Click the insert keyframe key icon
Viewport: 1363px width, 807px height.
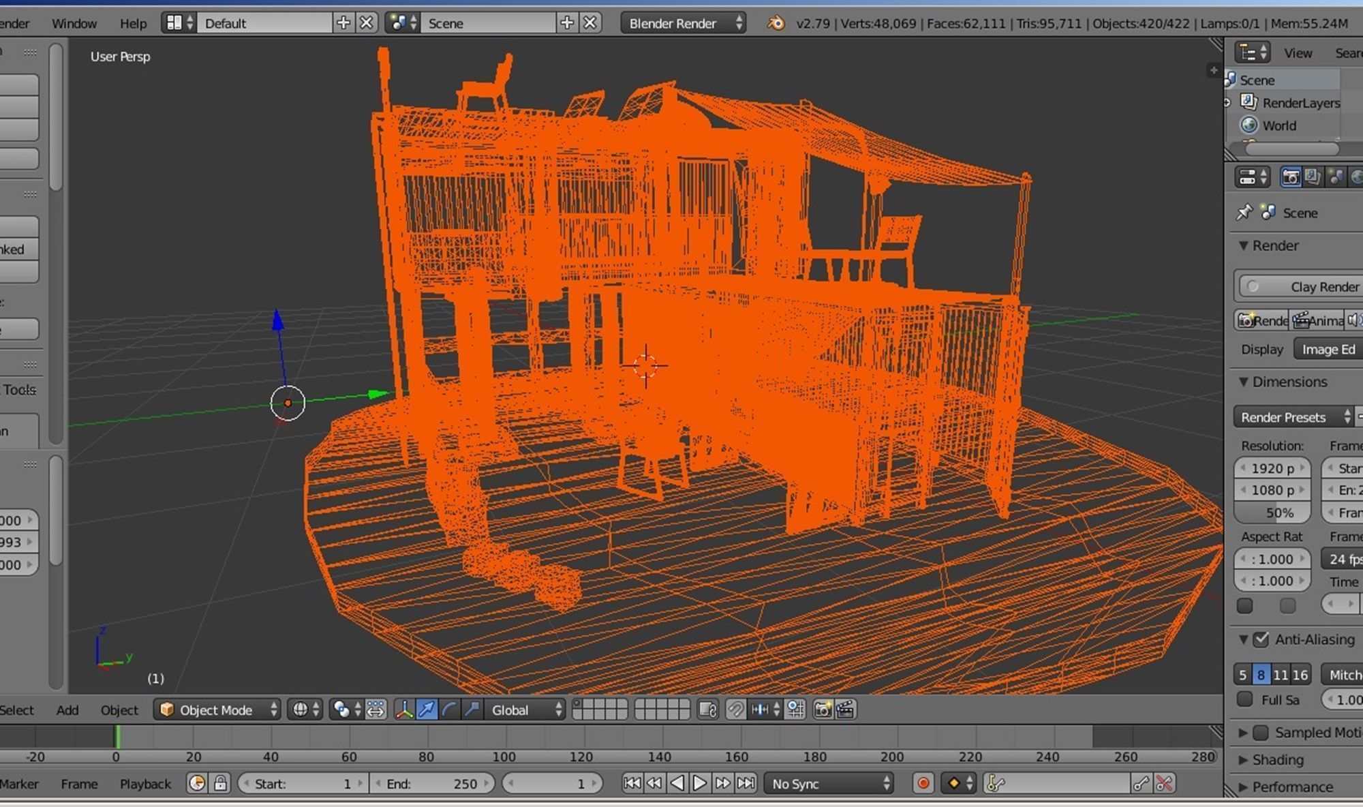(x=1142, y=783)
